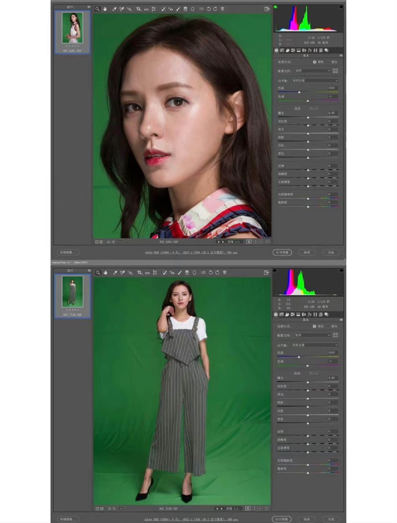Image resolution: width=397 pixels, height=523 pixels.
Task: Pick White Balance eyedropper in top window
Action: (x=114, y=9)
